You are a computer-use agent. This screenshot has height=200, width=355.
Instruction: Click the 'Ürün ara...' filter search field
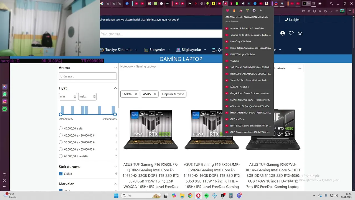coord(88,76)
